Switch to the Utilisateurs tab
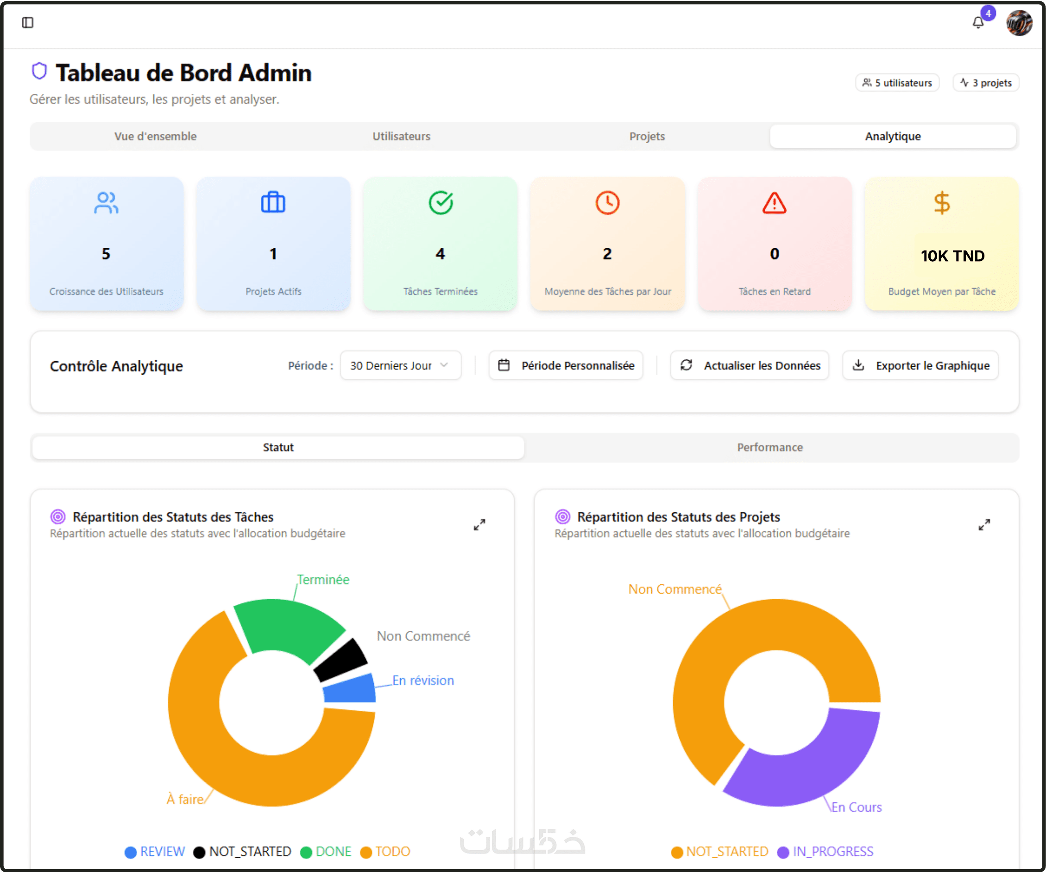This screenshot has width=1046, height=872. point(401,137)
